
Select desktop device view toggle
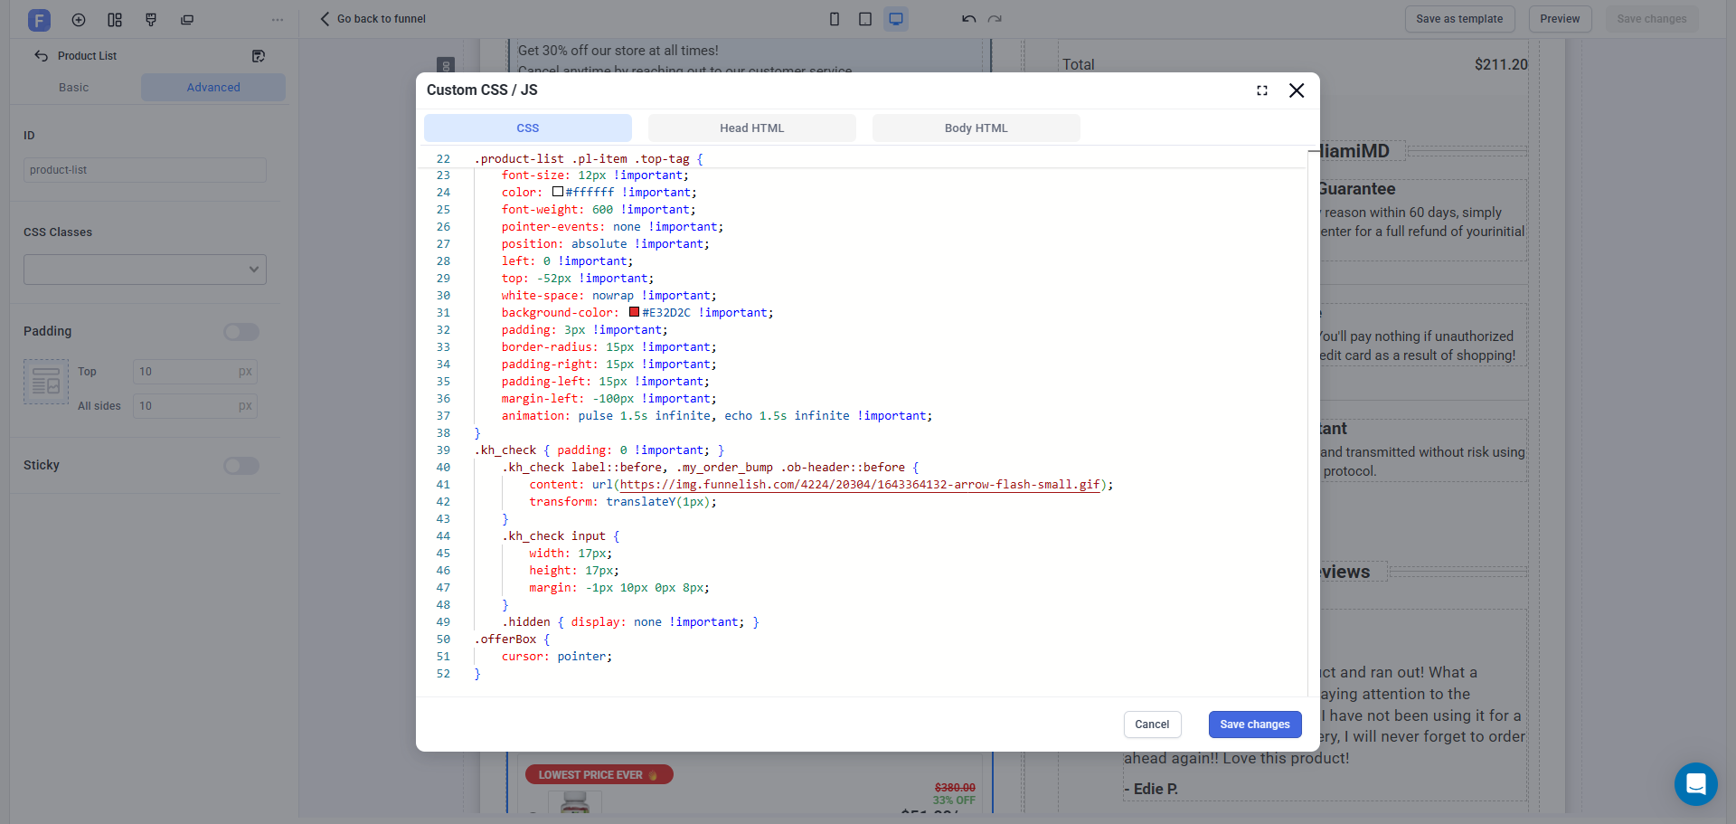click(x=896, y=19)
